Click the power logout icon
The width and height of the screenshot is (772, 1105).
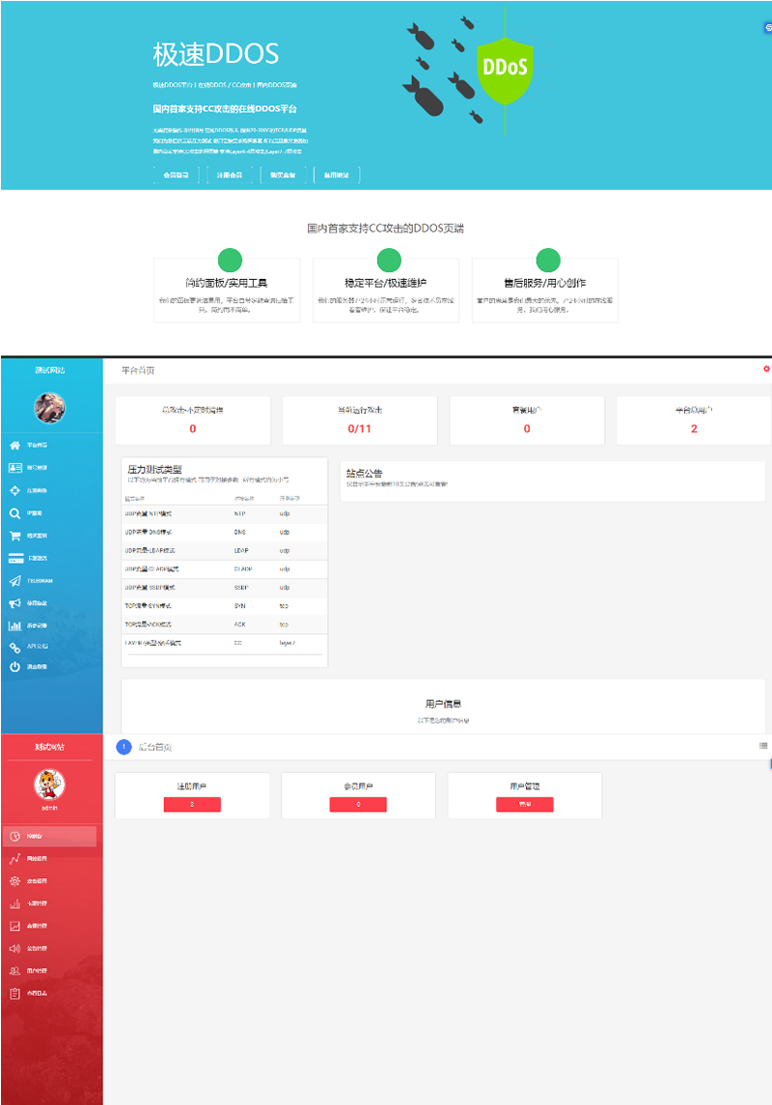point(14,667)
